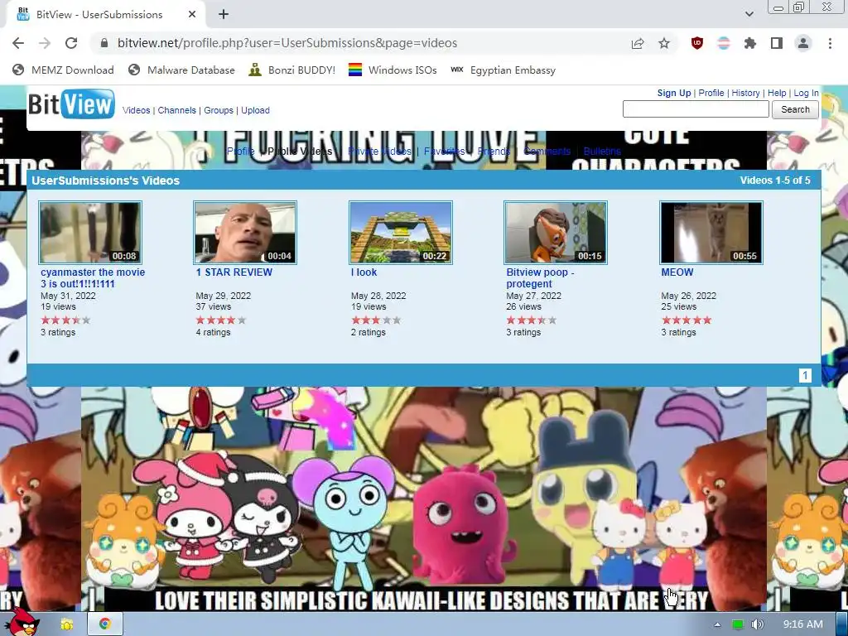Open the cyanmaster the movie 3 thumbnail
Screen dimensions: 848x636
pyautogui.click(x=90, y=233)
